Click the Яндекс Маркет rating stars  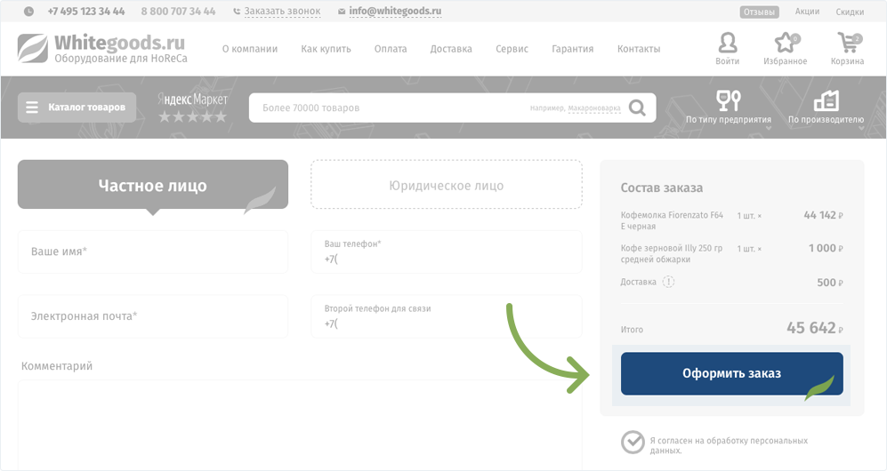tap(192, 116)
